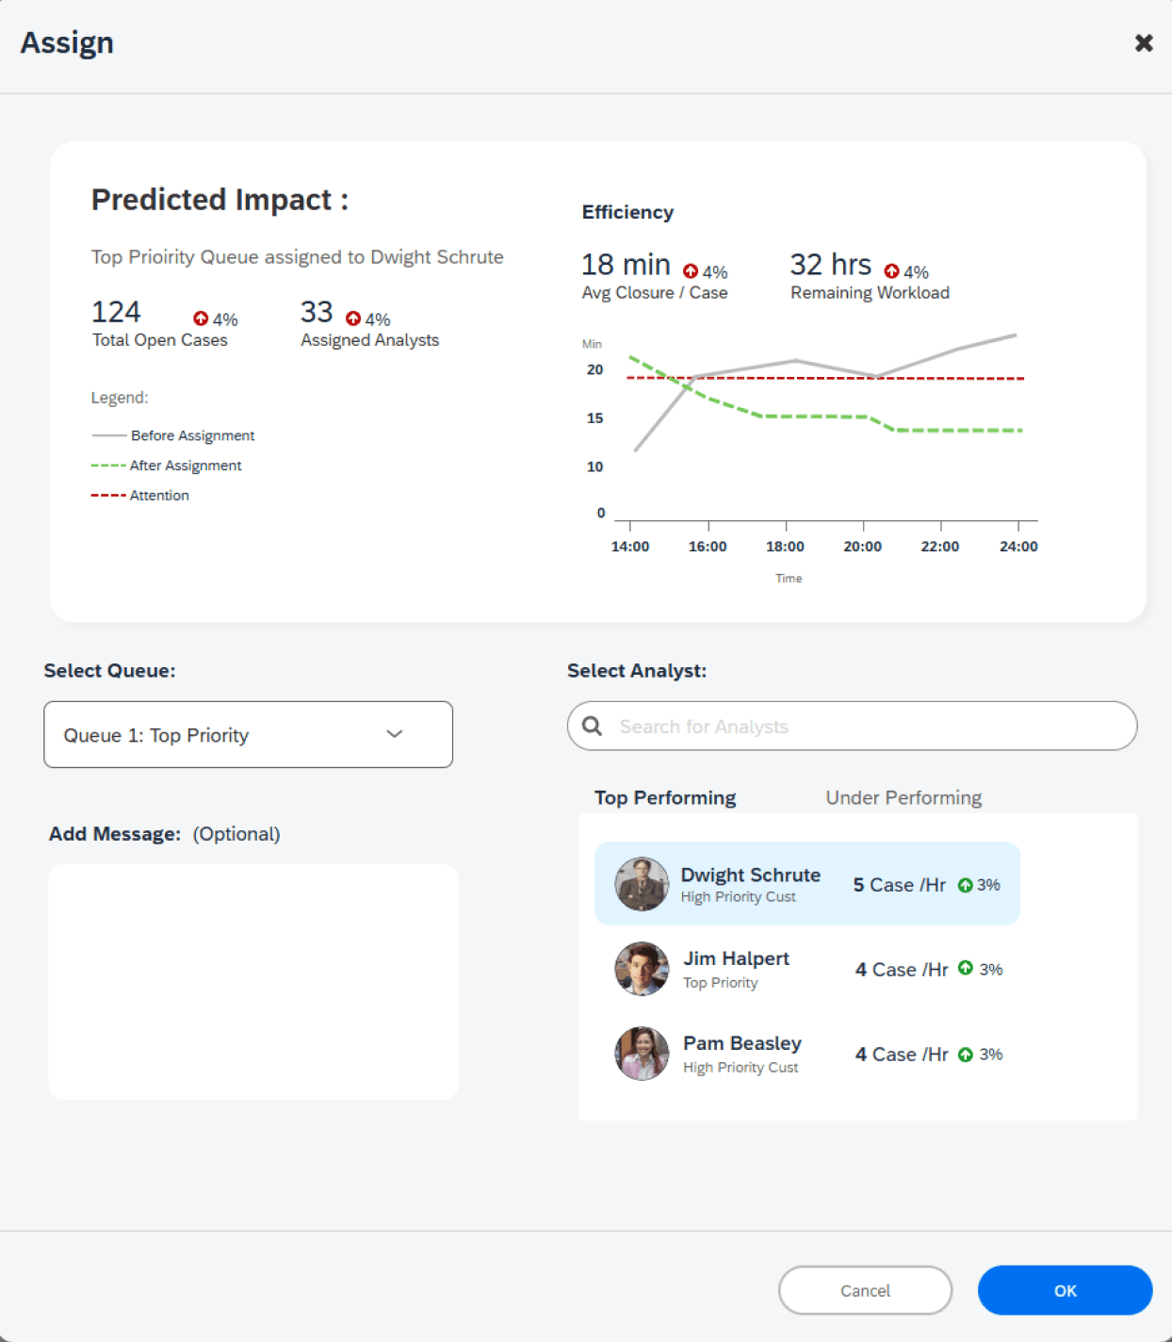Click green up-arrow icon in Pam Beasley row

pyautogui.click(x=966, y=1055)
